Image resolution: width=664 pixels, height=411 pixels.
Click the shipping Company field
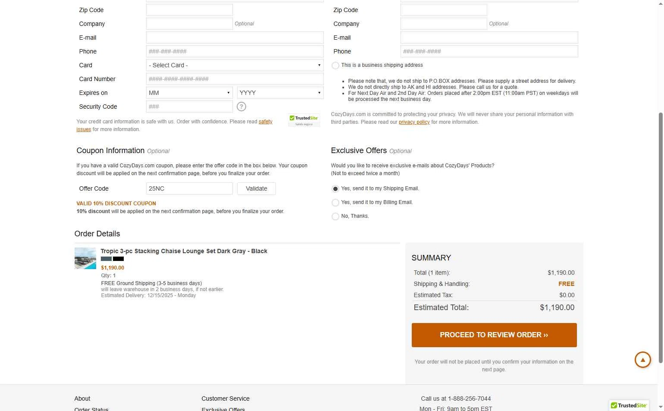tap(444, 24)
